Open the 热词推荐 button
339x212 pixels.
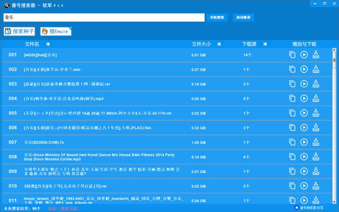pos(244,17)
